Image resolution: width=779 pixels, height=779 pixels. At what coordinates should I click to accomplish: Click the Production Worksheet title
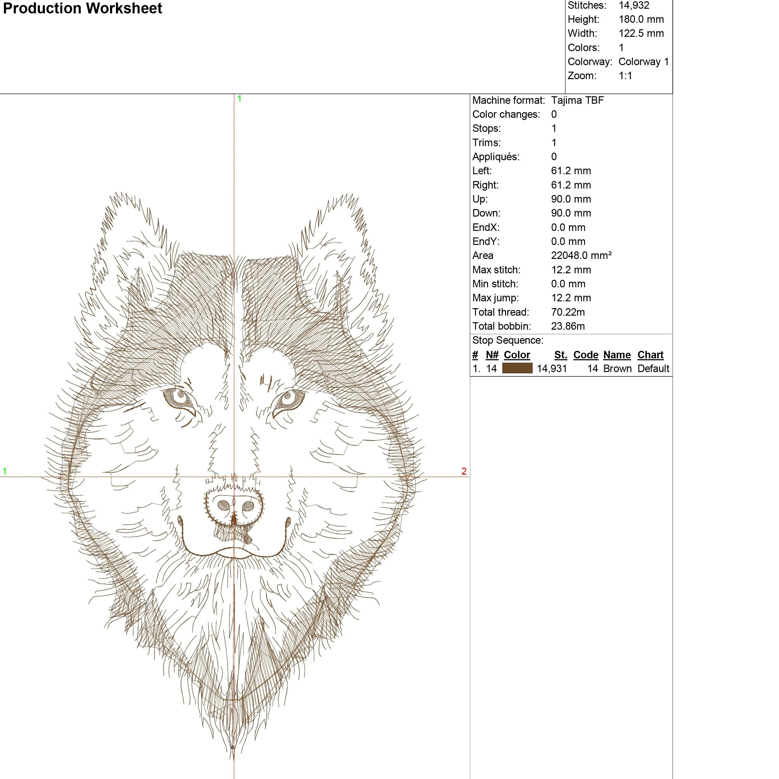pyautogui.click(x=82, y=8)
